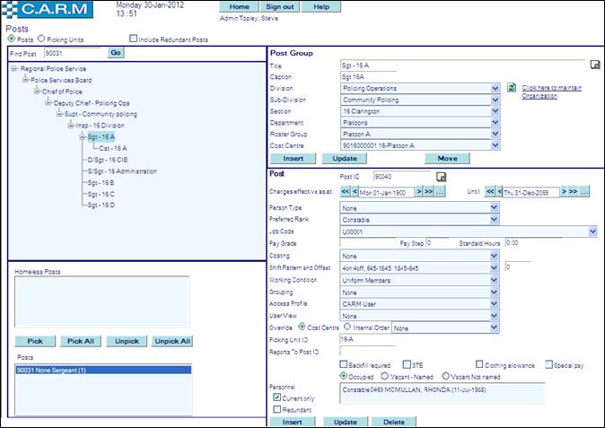Click the save icon next to Post ID

(441, 177)
